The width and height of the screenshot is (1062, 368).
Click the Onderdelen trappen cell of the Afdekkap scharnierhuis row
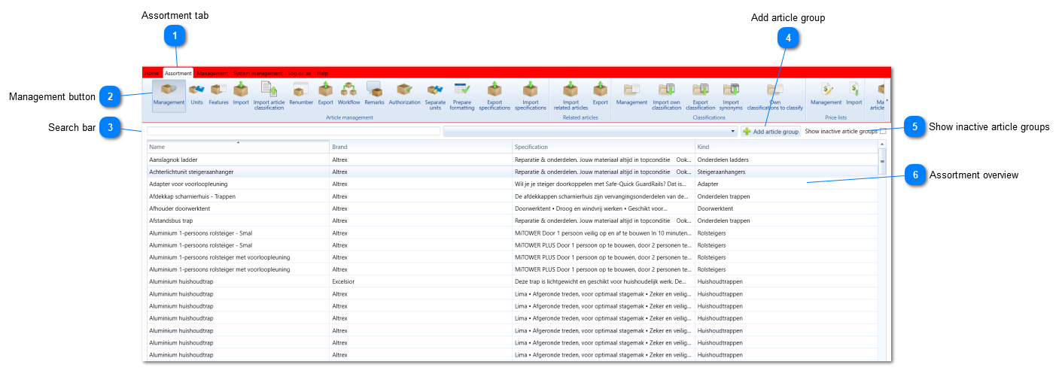pos(786,196)
